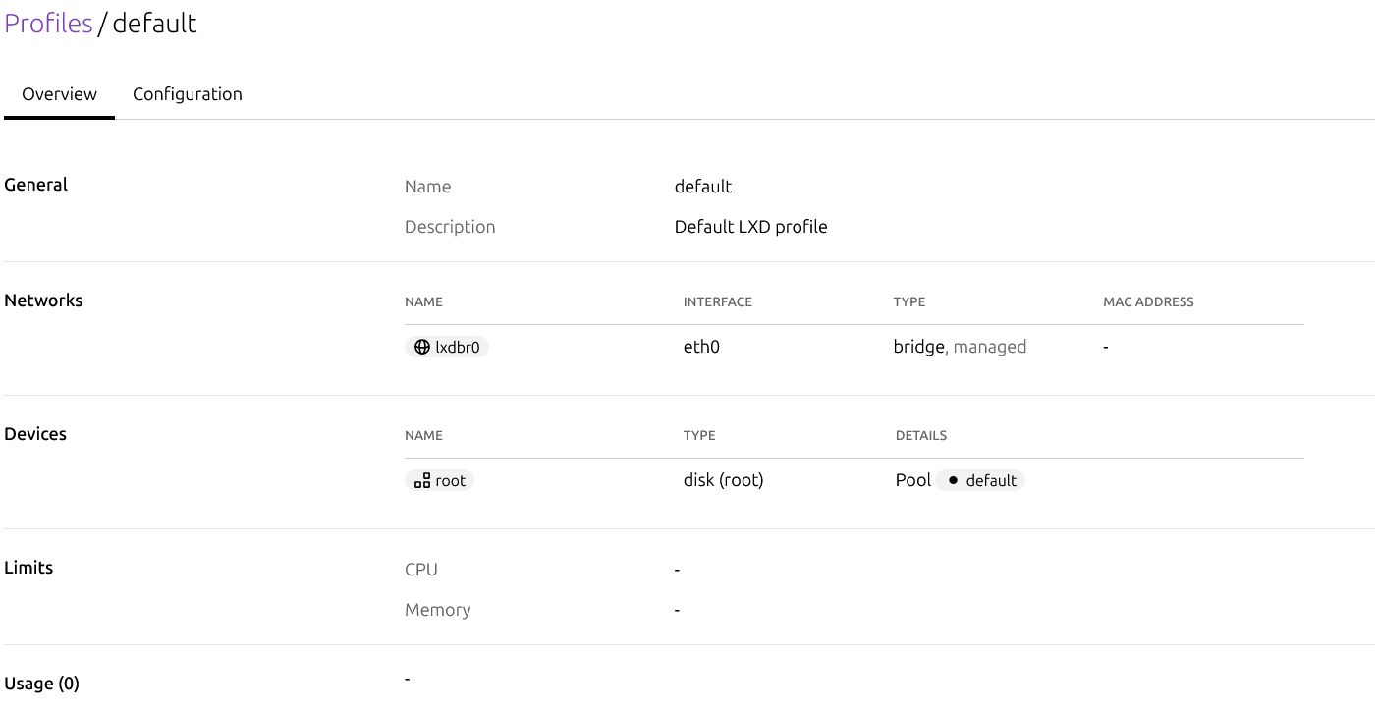
Task: Click the device icon beside root
Action: pos(422,480)
